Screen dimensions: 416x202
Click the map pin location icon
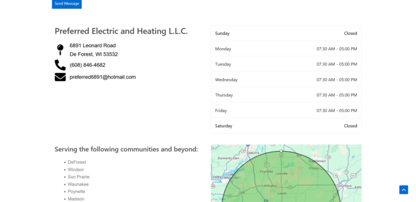pos(60,50)
